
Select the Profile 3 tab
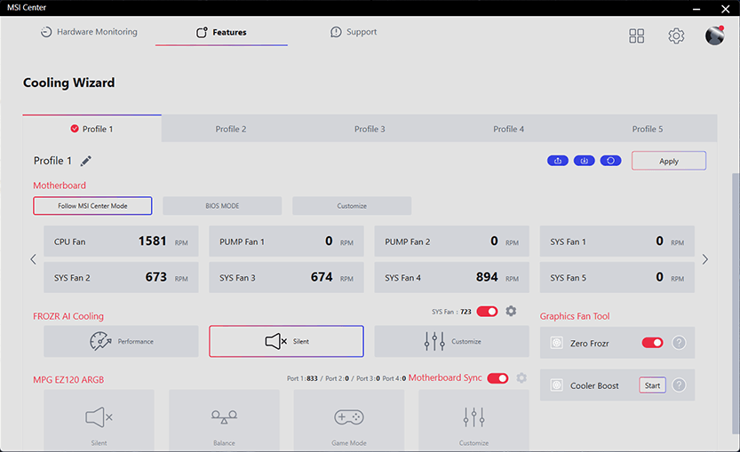point(370,129)
